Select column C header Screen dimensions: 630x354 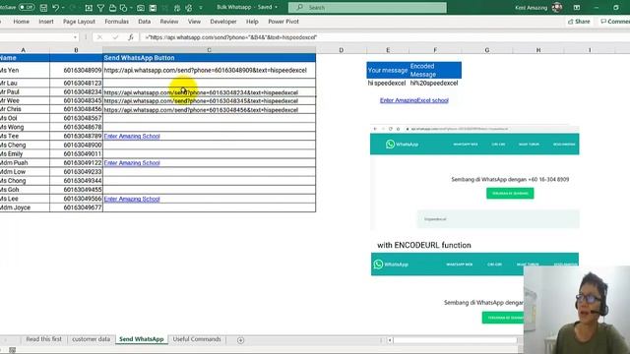[209, 50]
